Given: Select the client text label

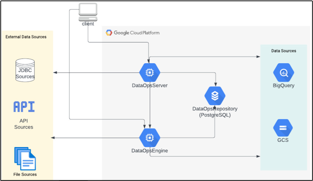Looking at the screenshot, I should coord(88,24).
